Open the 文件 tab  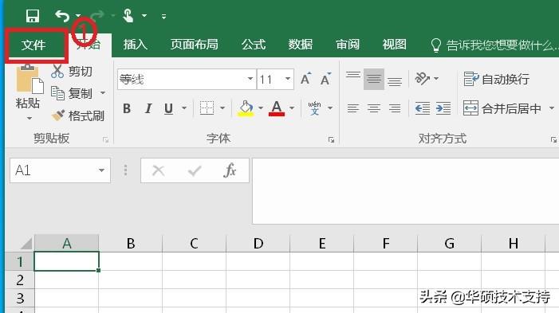pos(33,45)
